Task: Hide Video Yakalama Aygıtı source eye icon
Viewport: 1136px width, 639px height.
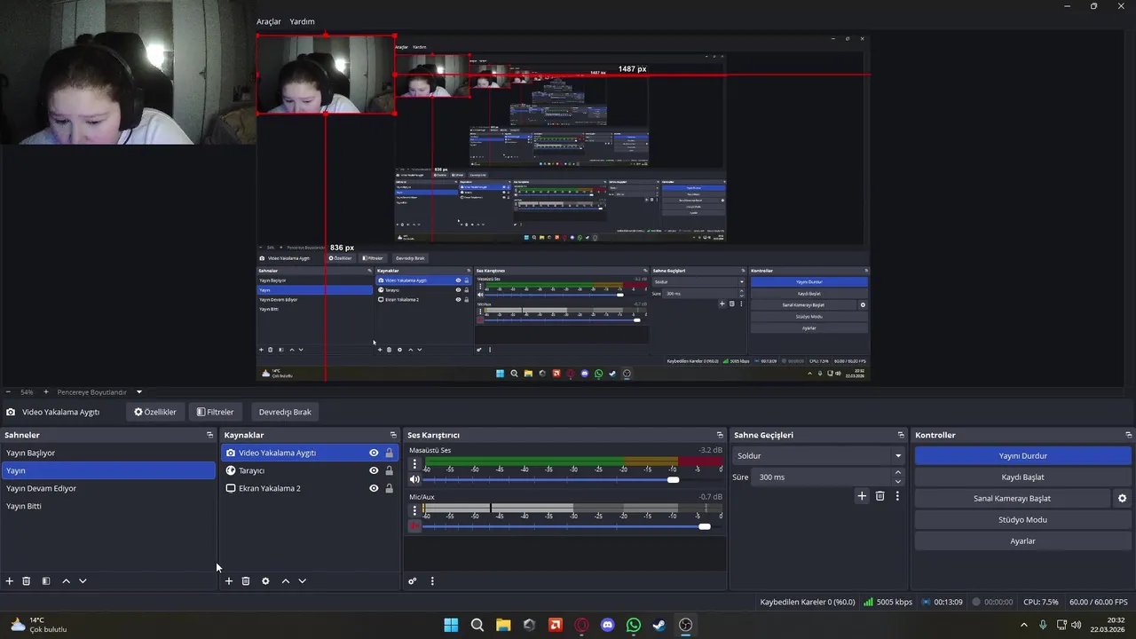Action: [x=374, y=453]
